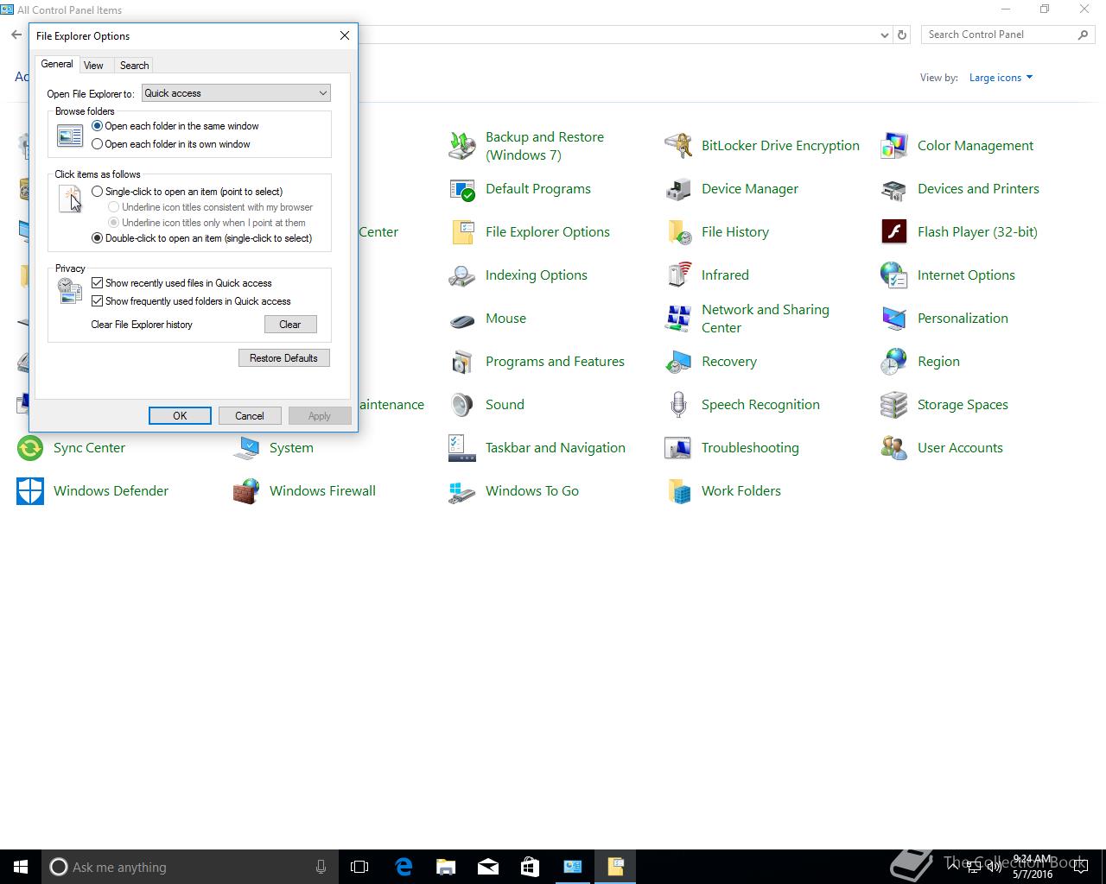Switch to the View tab
This screenshot has width=1106, height=884.
click(93, 66)
